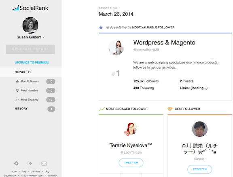Select Report #1 in the sidebar
Image resolution: width=233 pixels, height=177 pixels.
[31, 72]
